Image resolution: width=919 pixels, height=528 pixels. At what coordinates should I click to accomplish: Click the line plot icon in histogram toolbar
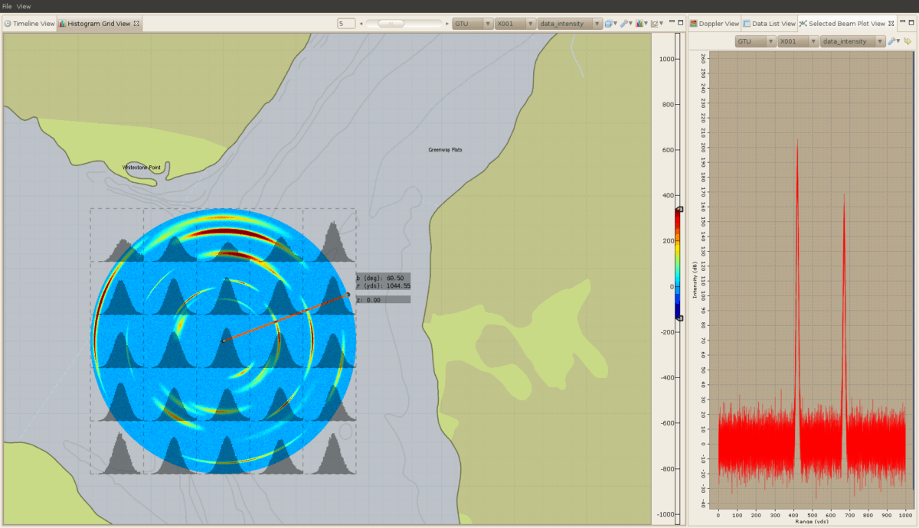[656, 24]
